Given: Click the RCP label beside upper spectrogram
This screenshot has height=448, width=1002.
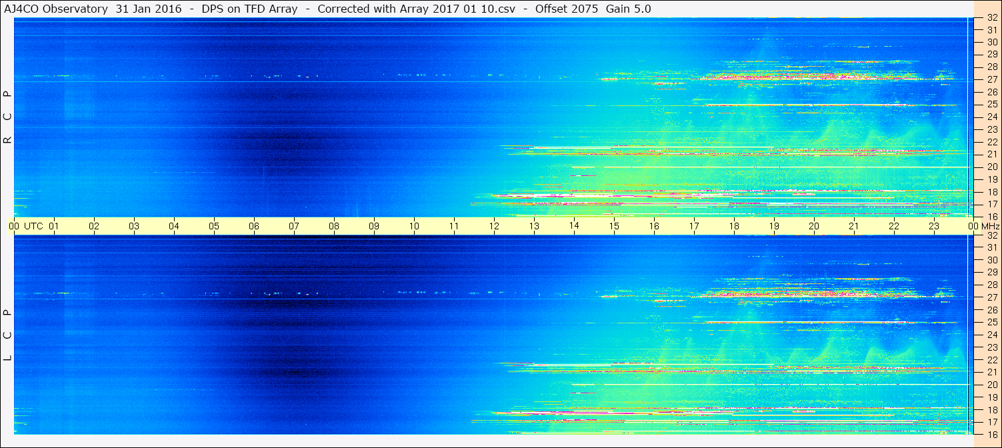Looking at the screenshot, I should pos(8,117).
